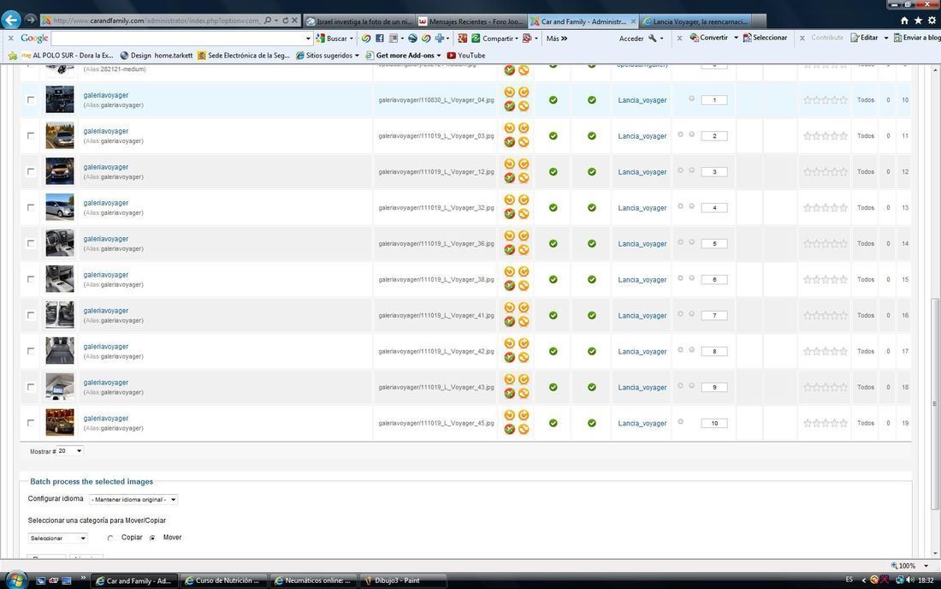Click the top-right orange rotate icon for Voyager_04.jpg
The height and width of the screenshot is (589, 941).
pyautogui.click(x=524, y=92)
